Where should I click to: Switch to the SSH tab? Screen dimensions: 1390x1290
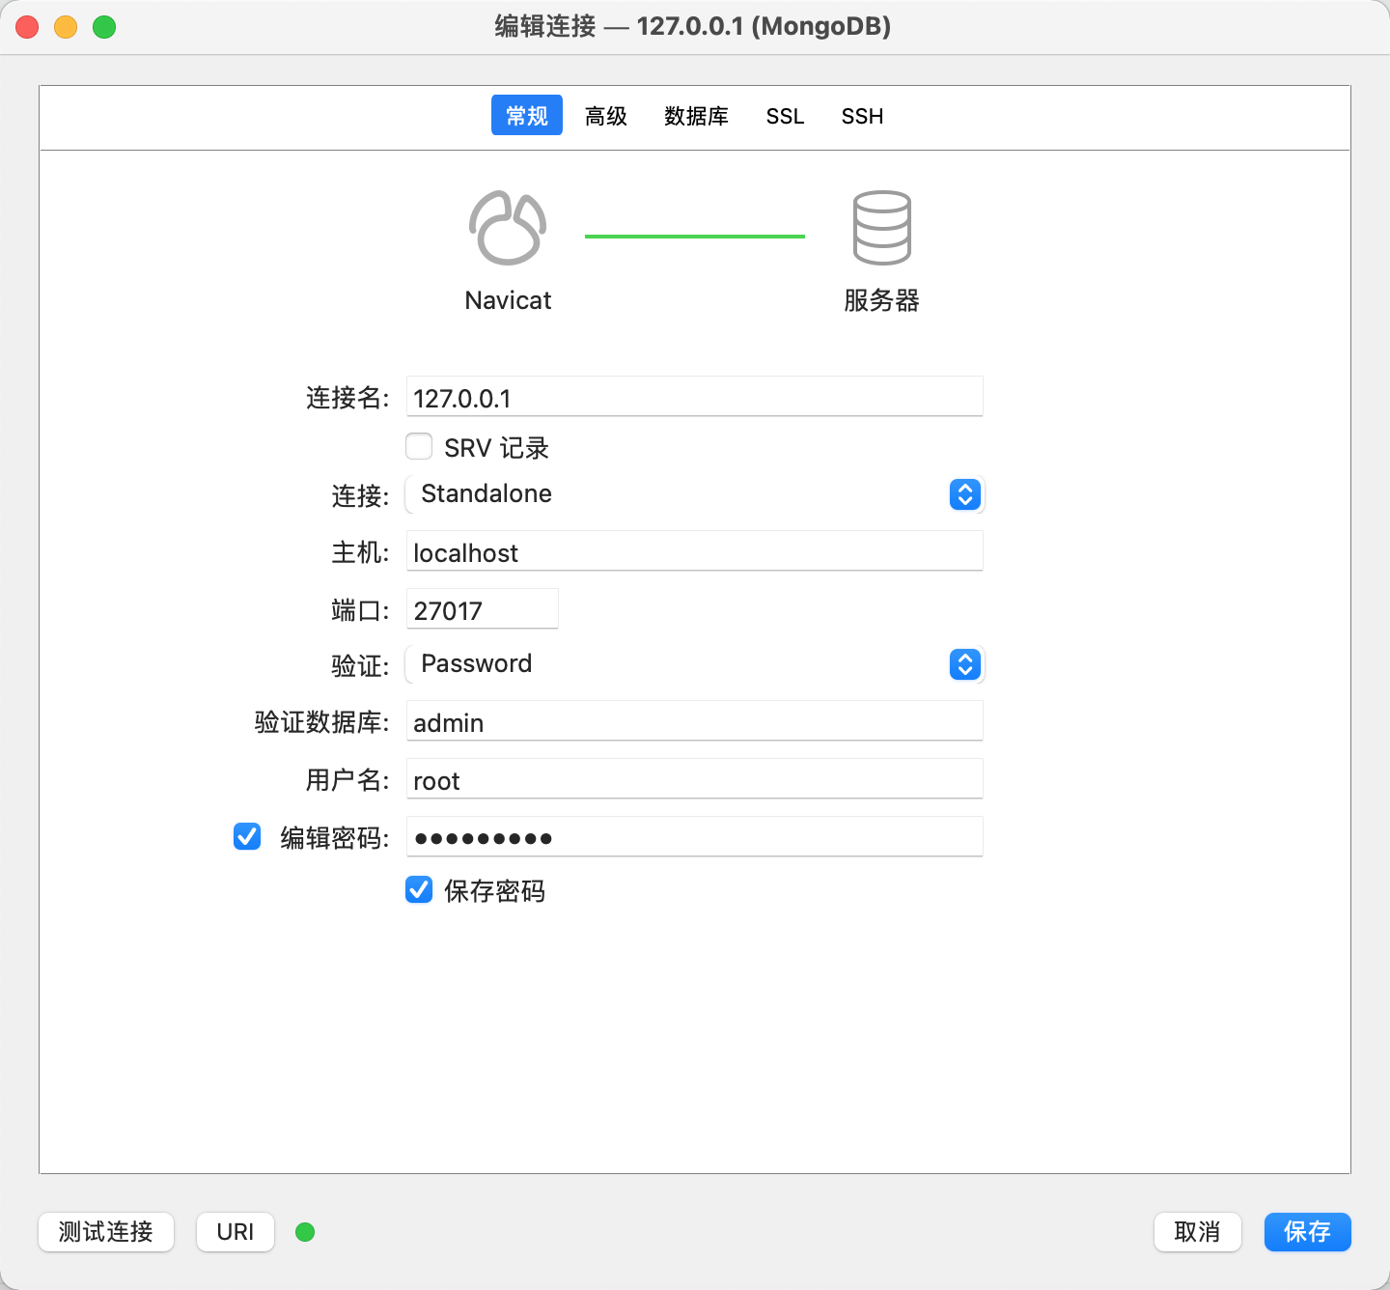[862, 116]
